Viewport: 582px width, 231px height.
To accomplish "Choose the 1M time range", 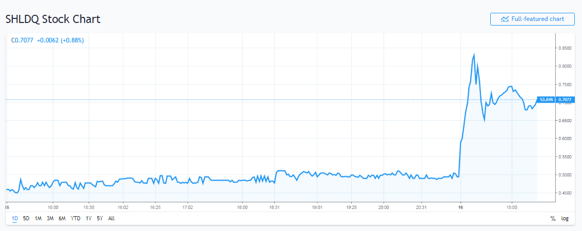I will [38, 218].
